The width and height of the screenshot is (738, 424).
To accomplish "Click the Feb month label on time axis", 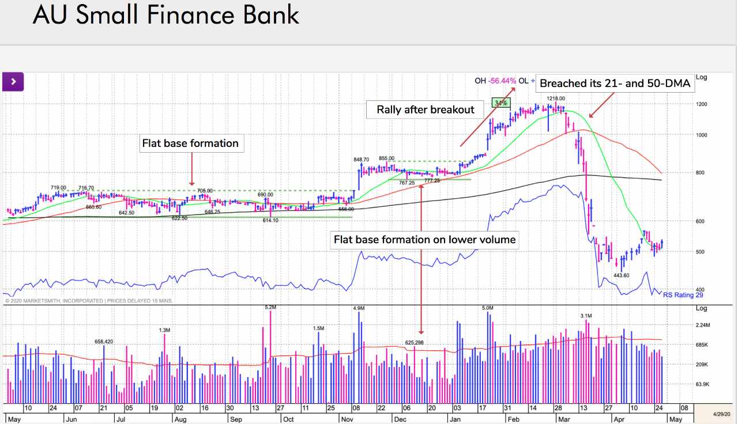I will pos(515,419).
